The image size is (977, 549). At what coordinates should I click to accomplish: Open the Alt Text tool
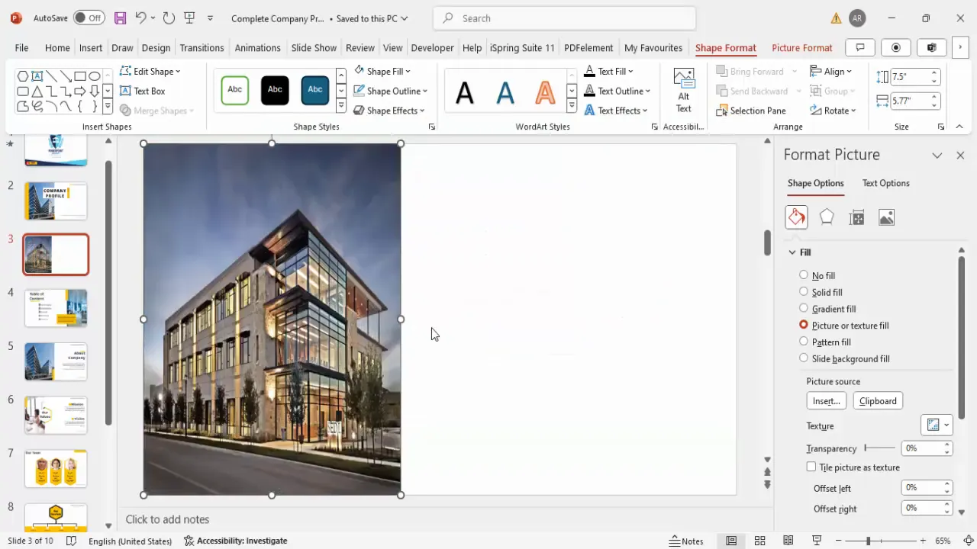point(684,90)
